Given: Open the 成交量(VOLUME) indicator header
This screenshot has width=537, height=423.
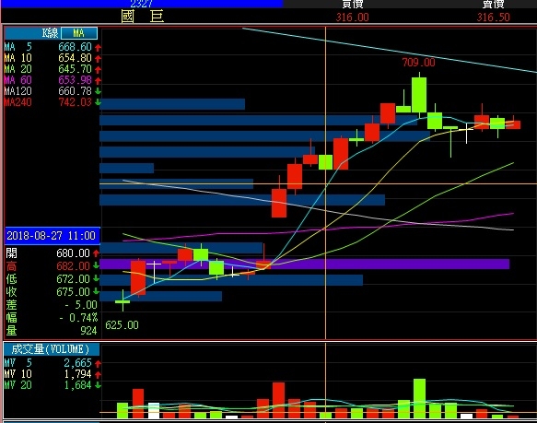Looking at the screenshot, I should 52,349.
